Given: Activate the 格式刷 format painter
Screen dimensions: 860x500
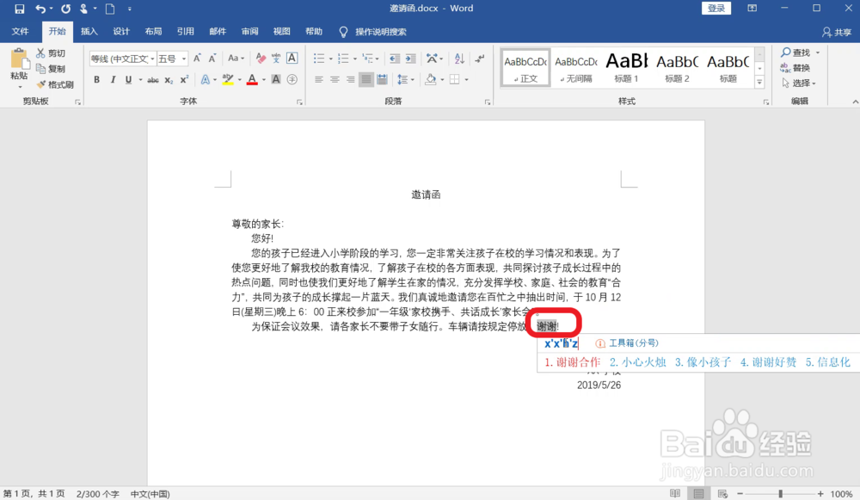Looking at the screenshot, I should (55, 84).
